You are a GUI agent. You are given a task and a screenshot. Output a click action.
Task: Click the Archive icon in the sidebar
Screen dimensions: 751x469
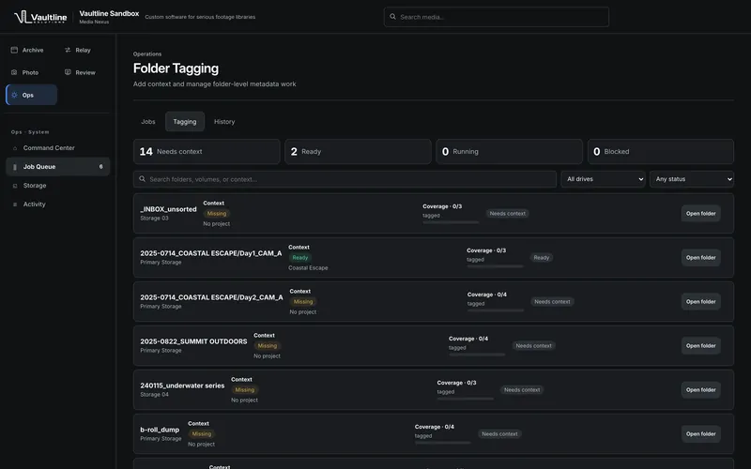(x=14, y=50)
